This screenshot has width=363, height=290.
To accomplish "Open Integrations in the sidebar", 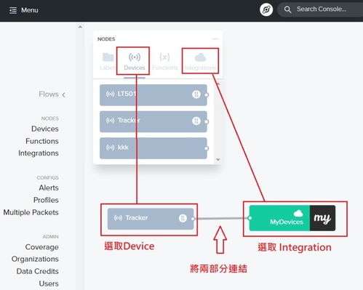I will [x=39, y=153].
